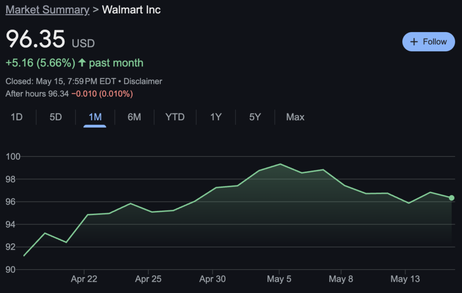Click the 92 y-axis label
The width and height of the screenshot is (462, 293).
click(11, 247)
